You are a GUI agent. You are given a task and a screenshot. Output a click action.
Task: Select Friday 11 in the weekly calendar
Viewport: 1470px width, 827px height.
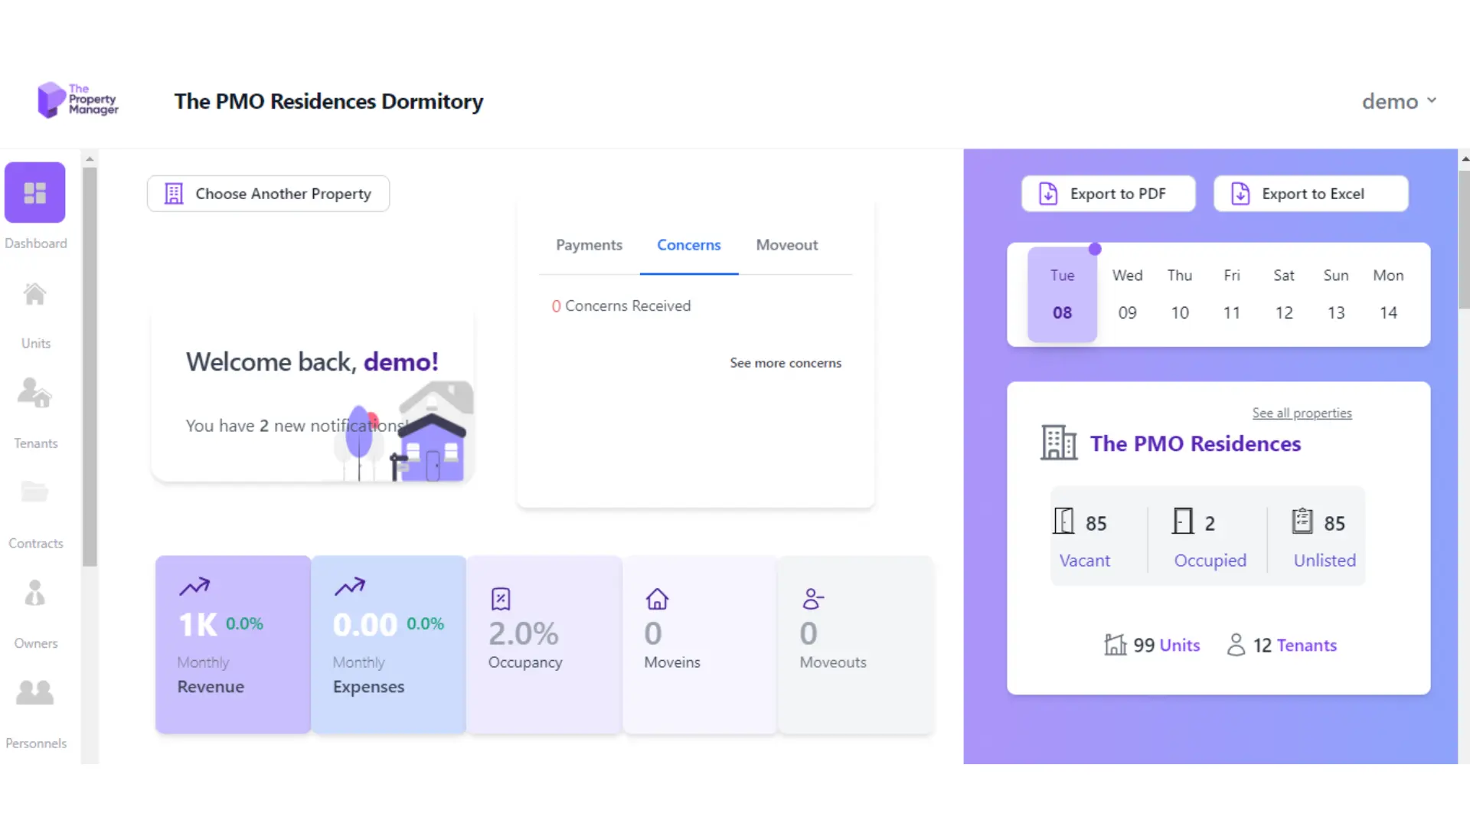(1231, 295)
